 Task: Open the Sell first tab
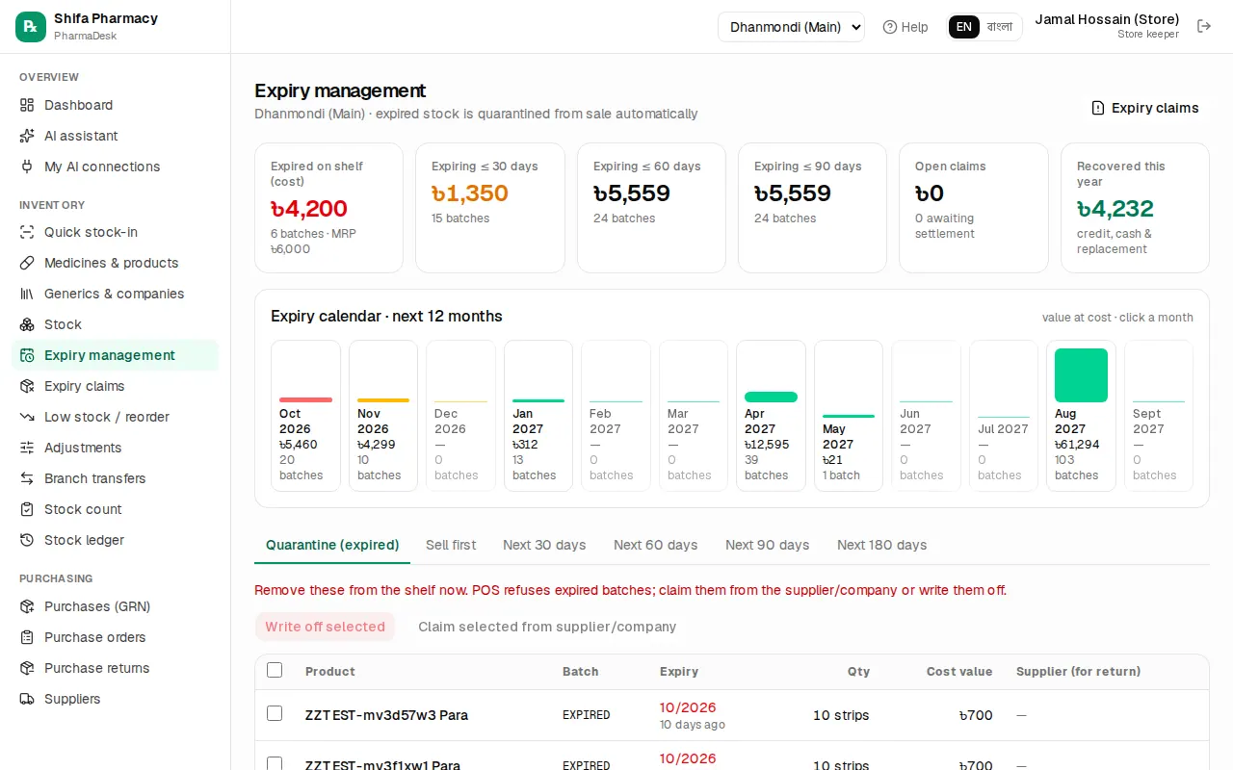click(x=451, y=545)
